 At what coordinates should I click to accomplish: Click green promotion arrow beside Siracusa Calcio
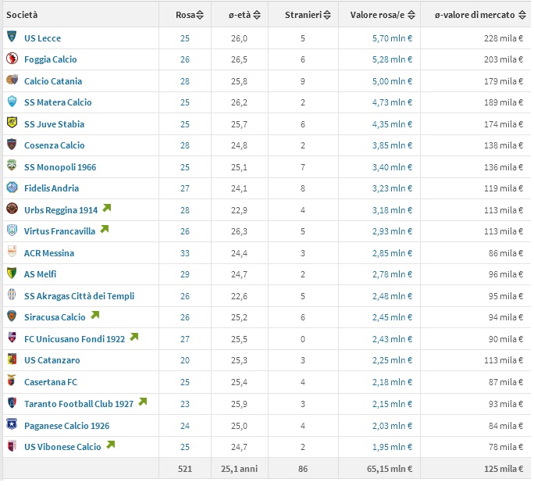pyautogui.click(x=95, y=316)
